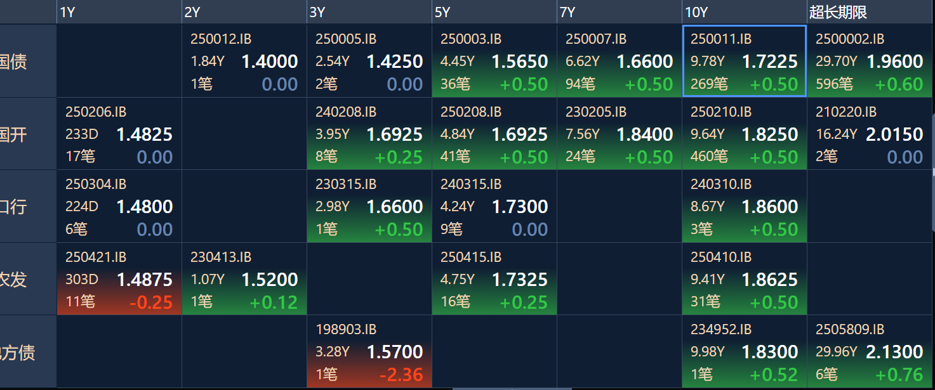
Task: Open bond code 250410.IB
Action: 721,257
